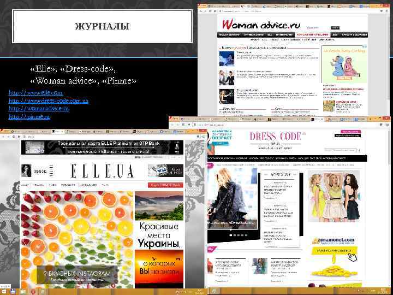The image size is (393, 295).
Task: Open the blonde model hero image on Dress Code
Action: click(233, 198)
